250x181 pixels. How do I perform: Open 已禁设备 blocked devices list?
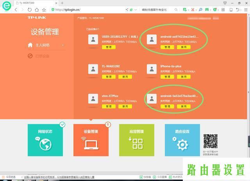coord(38,56)
